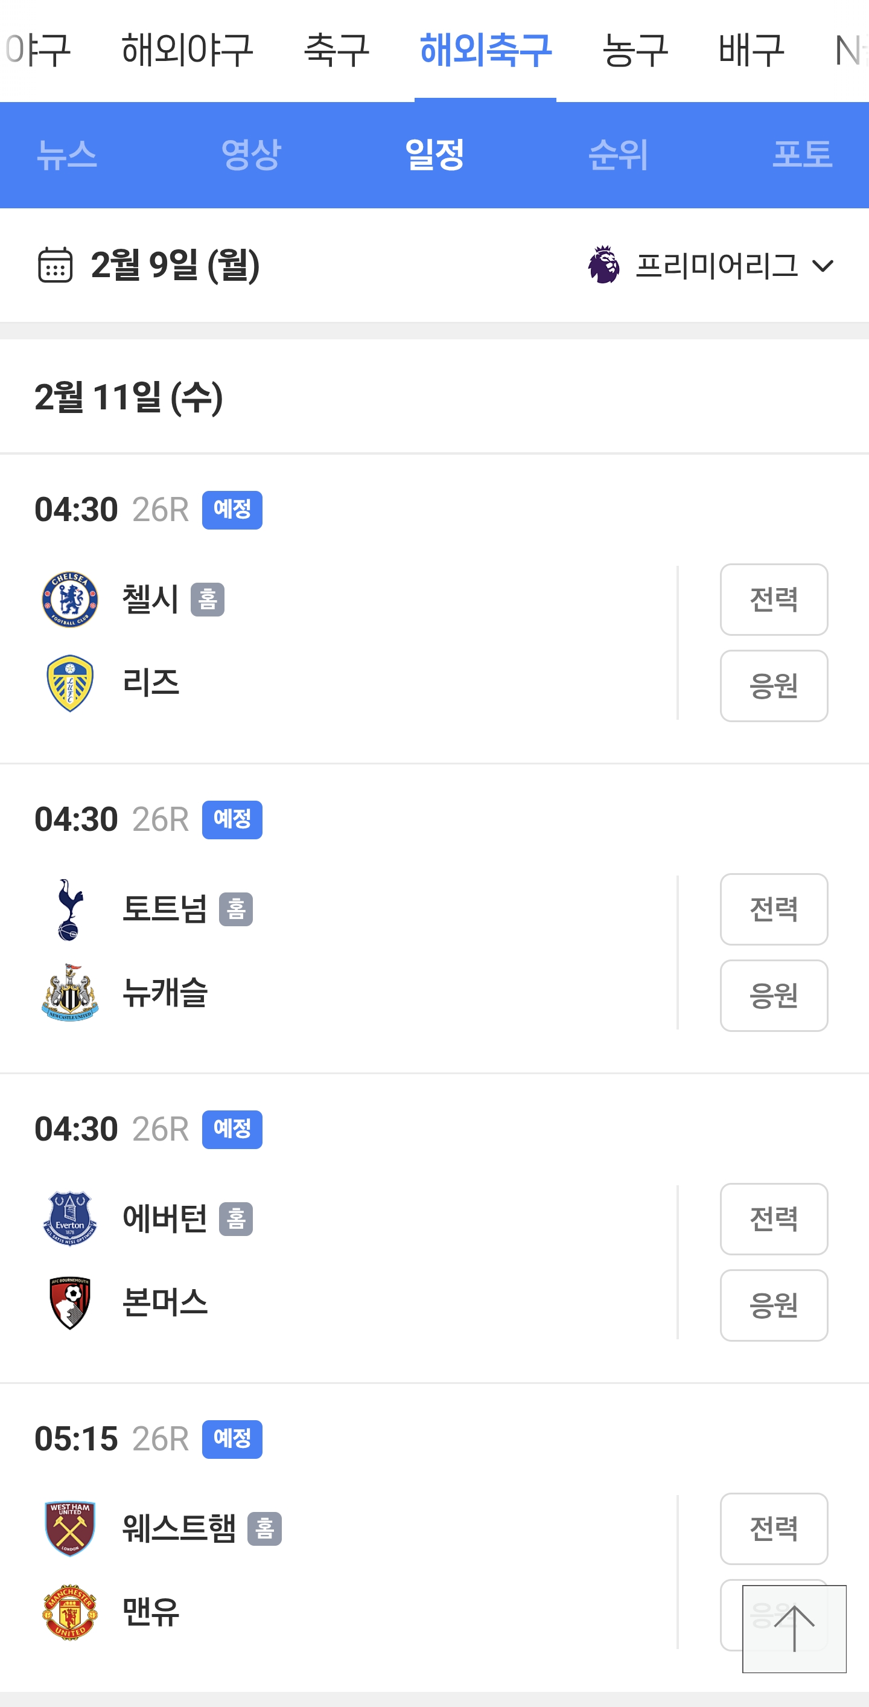Open 전력 for the Everton vs Bournemouth match

point(774,1219)
